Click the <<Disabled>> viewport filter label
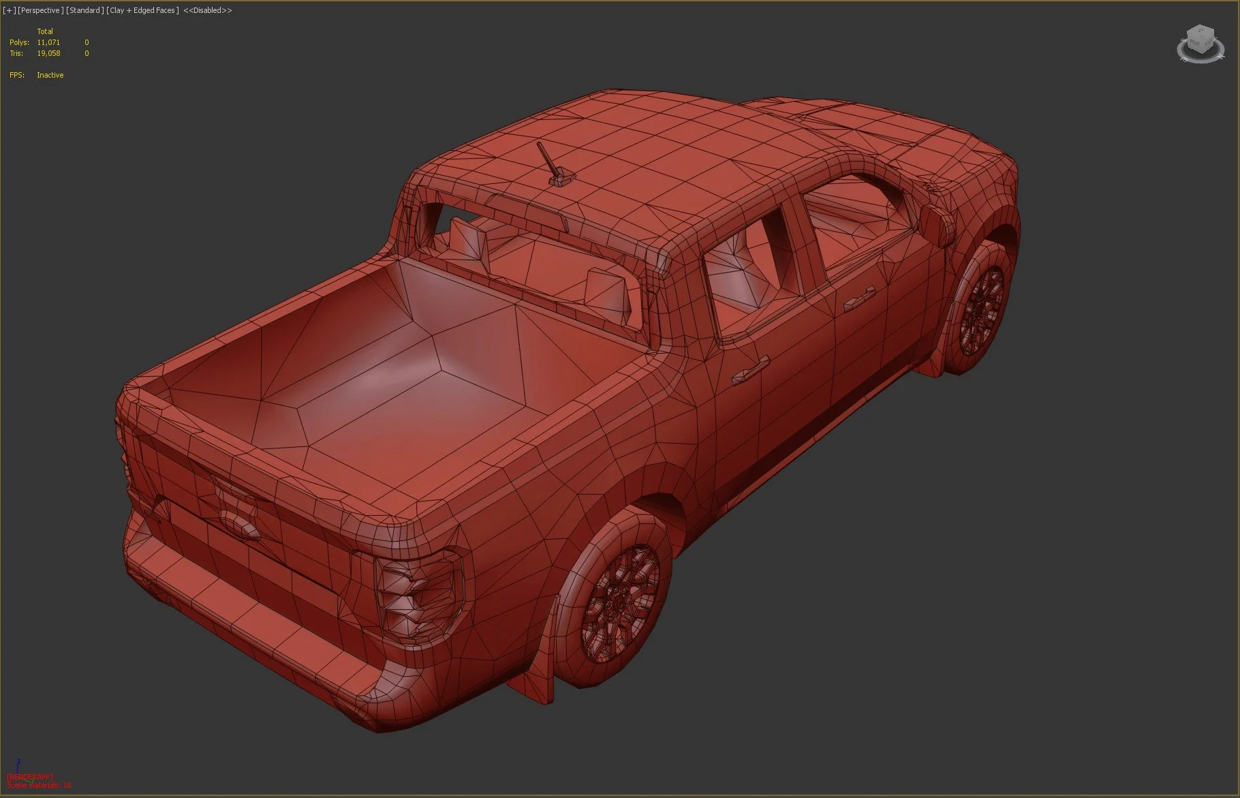 point(208,10)
